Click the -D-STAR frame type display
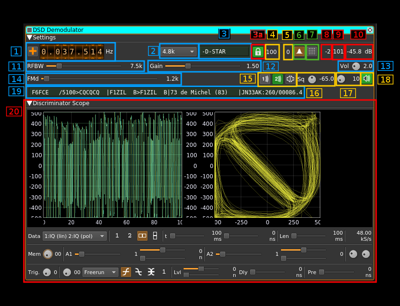This screenshot has height=306, width=400. pos(224,52)
